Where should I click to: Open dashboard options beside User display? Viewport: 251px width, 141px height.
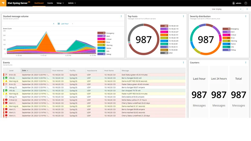[x=247, y=9]
